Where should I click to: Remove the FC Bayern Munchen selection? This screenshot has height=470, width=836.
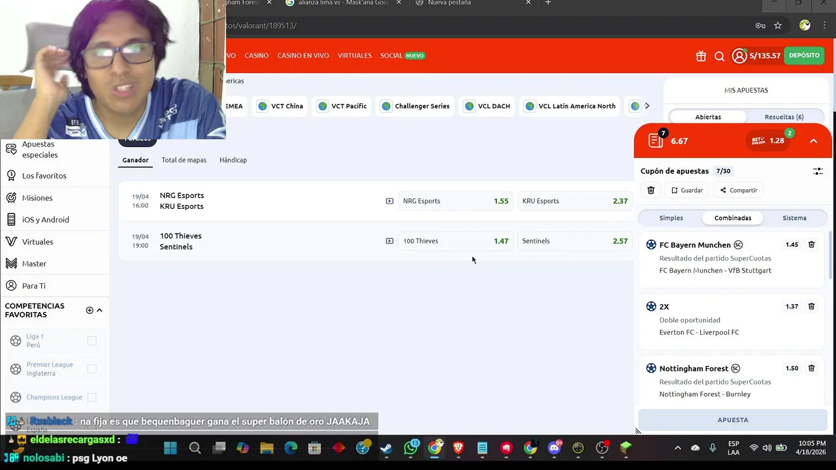click(x=811, y=245)
